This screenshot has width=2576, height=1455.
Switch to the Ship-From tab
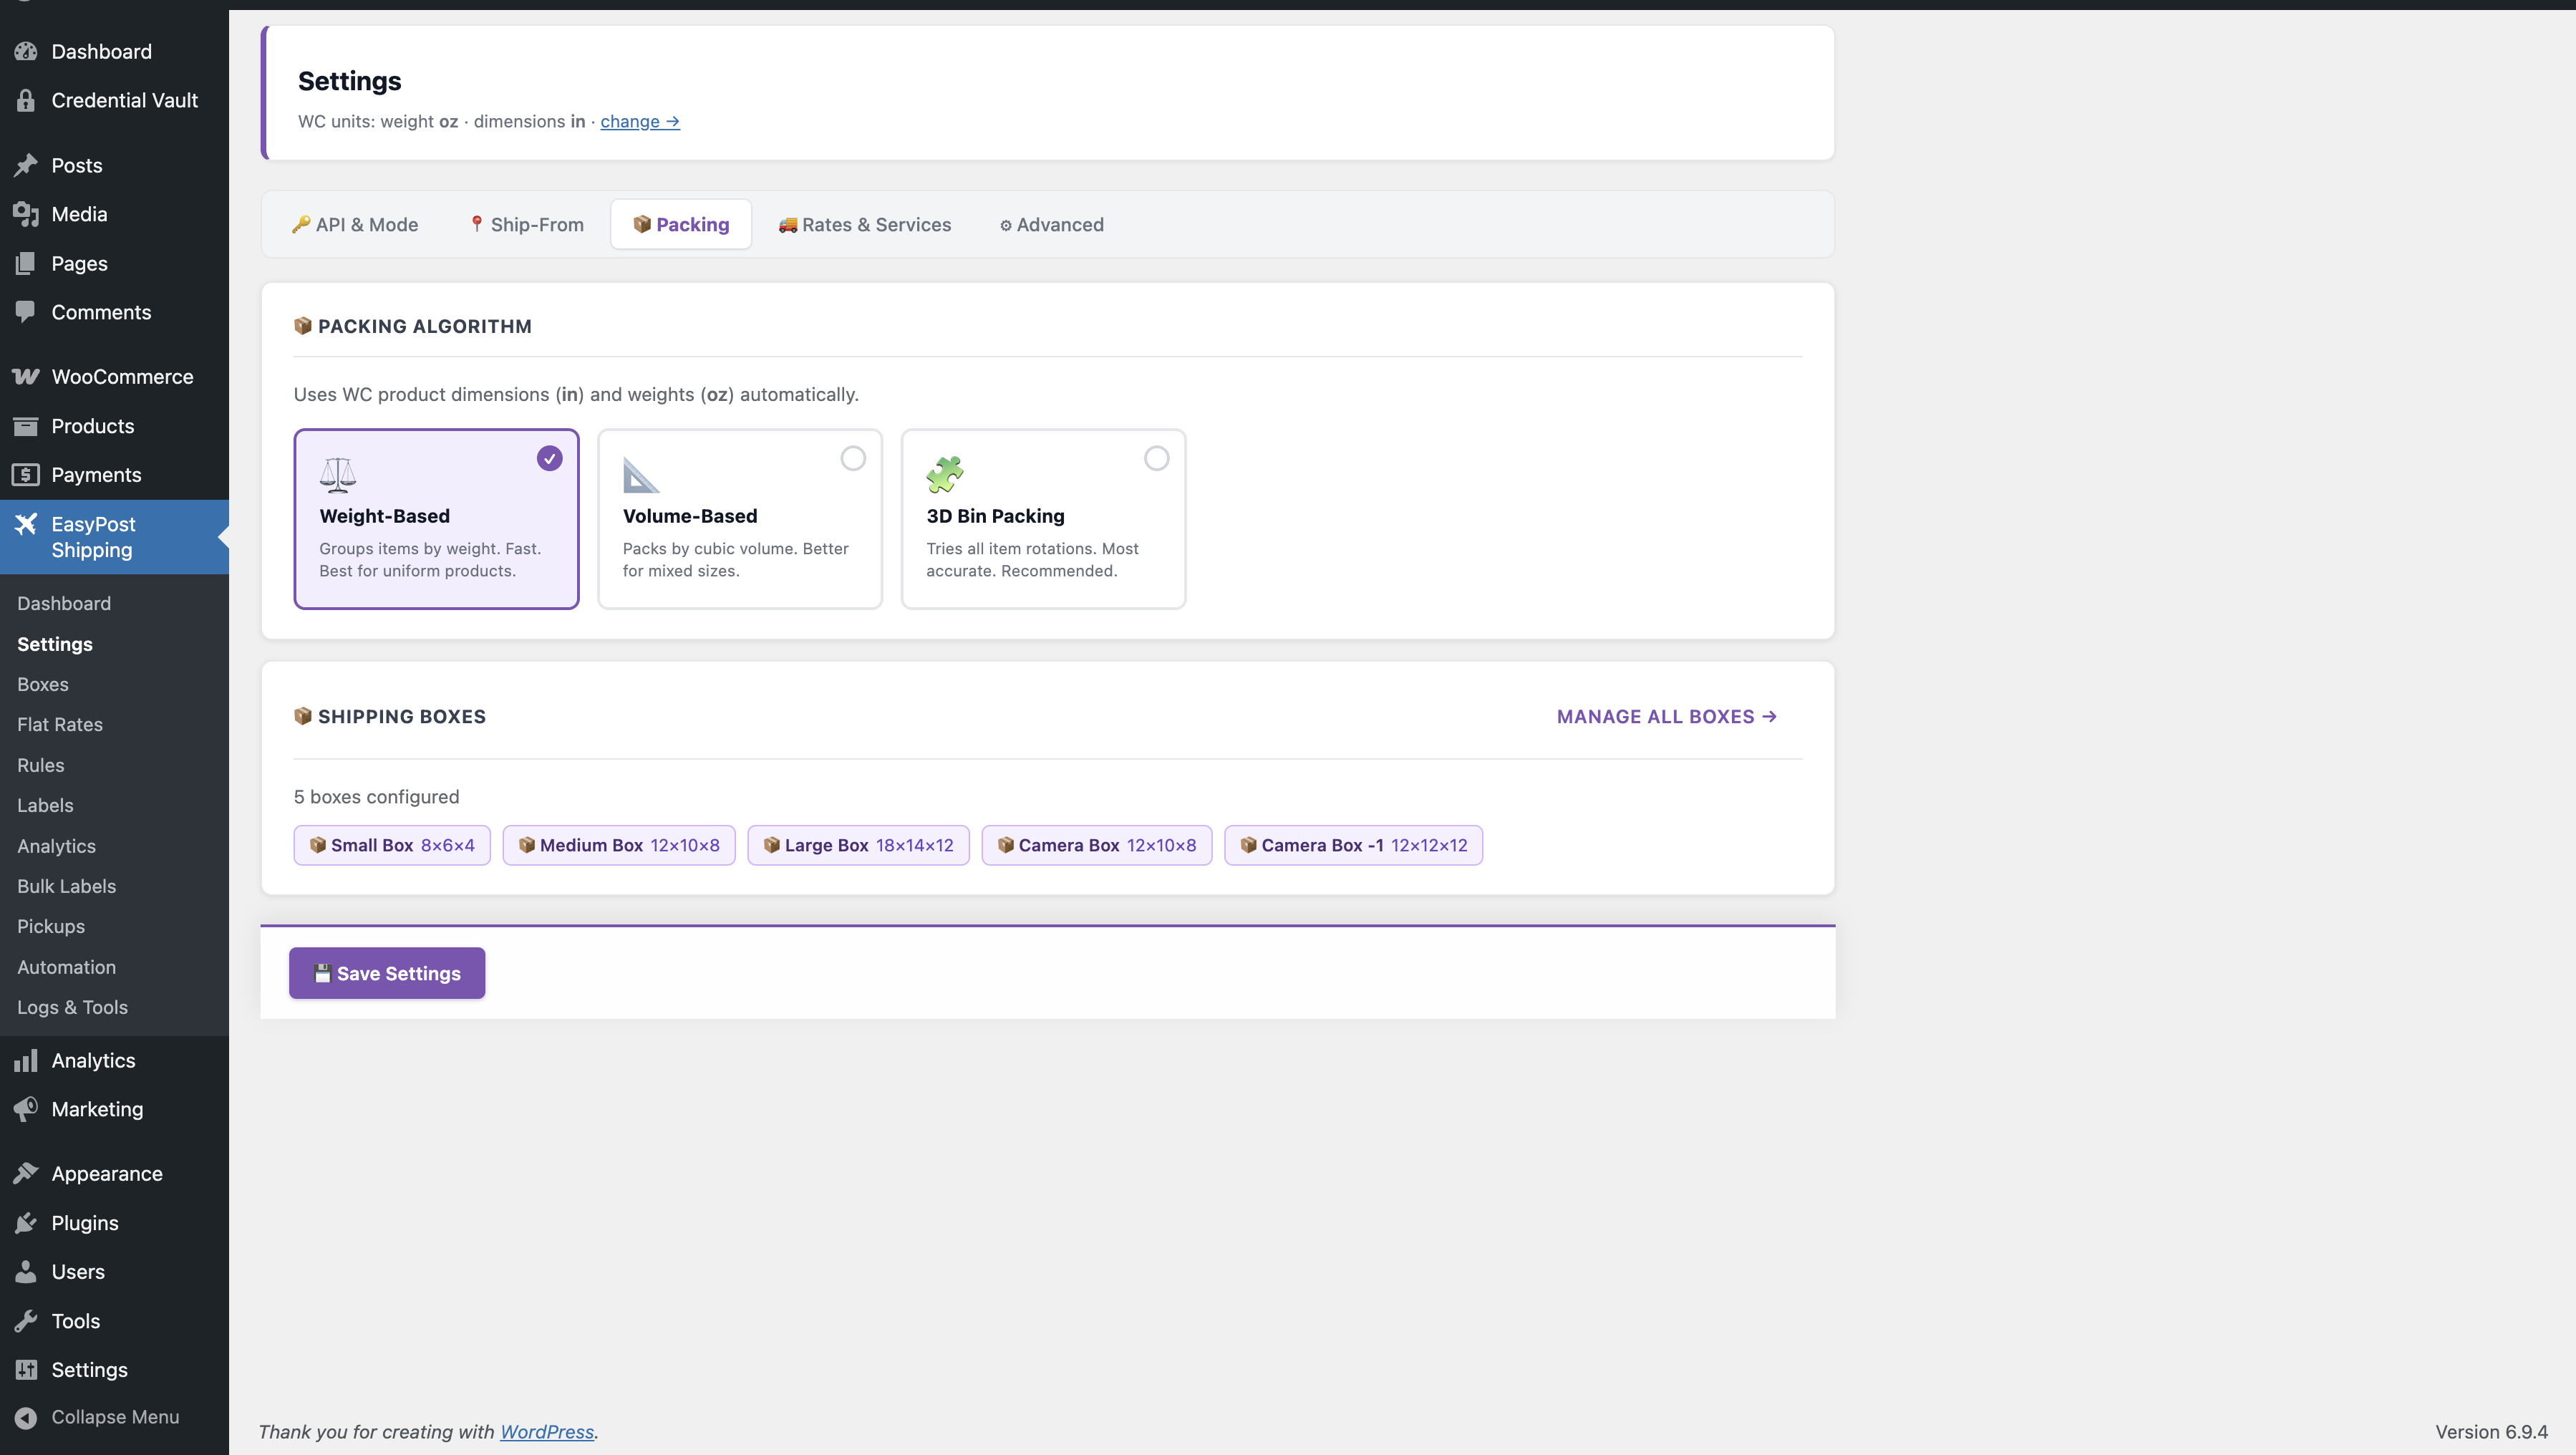click(526, 224)
